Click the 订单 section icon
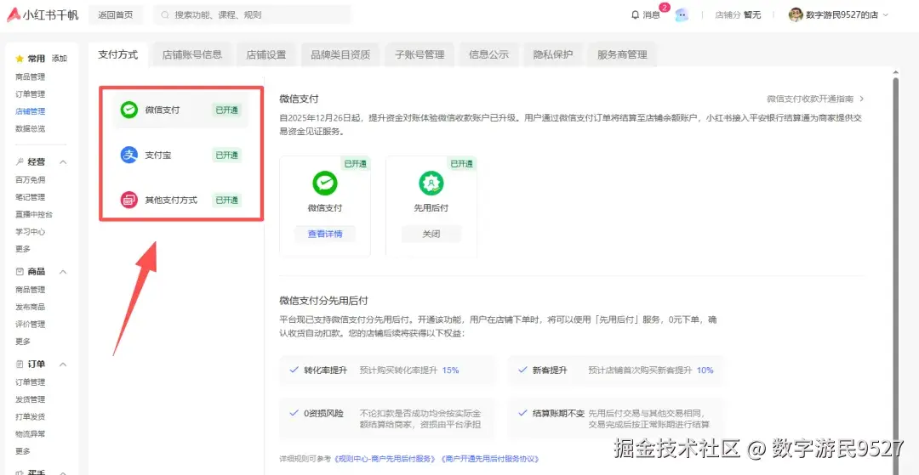This screenshot has height=475, width=919. pos(20,365)
